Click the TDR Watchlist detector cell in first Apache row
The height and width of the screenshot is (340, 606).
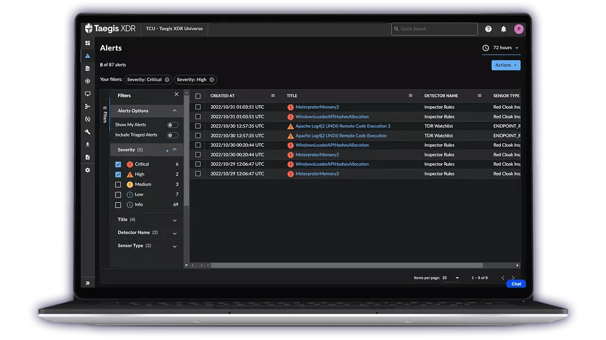[x=438, y=126]
